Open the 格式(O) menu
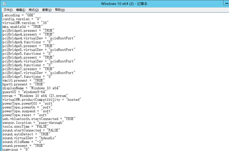This screenshot has height=151, width=229. tap(33, 10)
